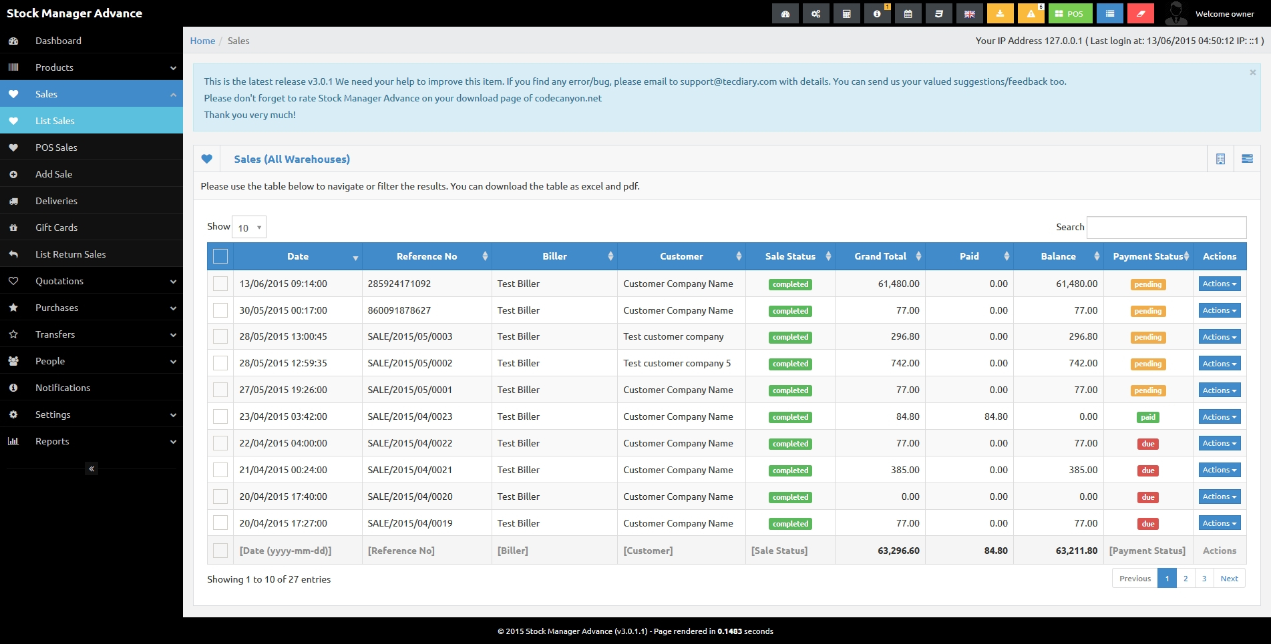Collapse the sidebar with double-chevron icon
The width and height of the screenshot is (1271, 644).
[92, 468]
